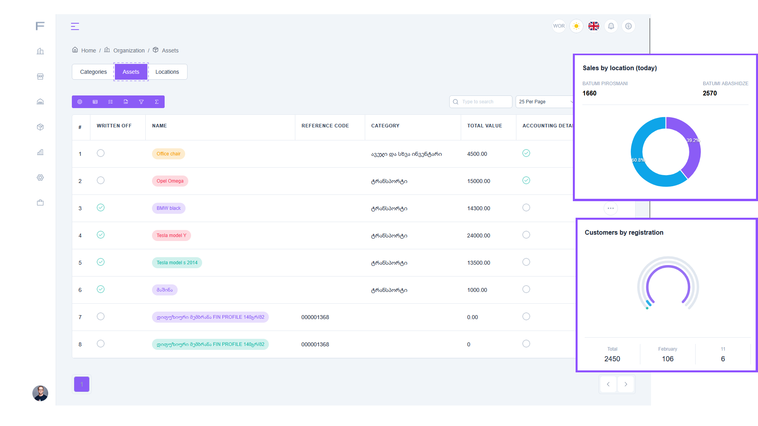Uncheck written off for Tesla model Y
This screenshot has width=758, height=426.
[x=101, y=235]
